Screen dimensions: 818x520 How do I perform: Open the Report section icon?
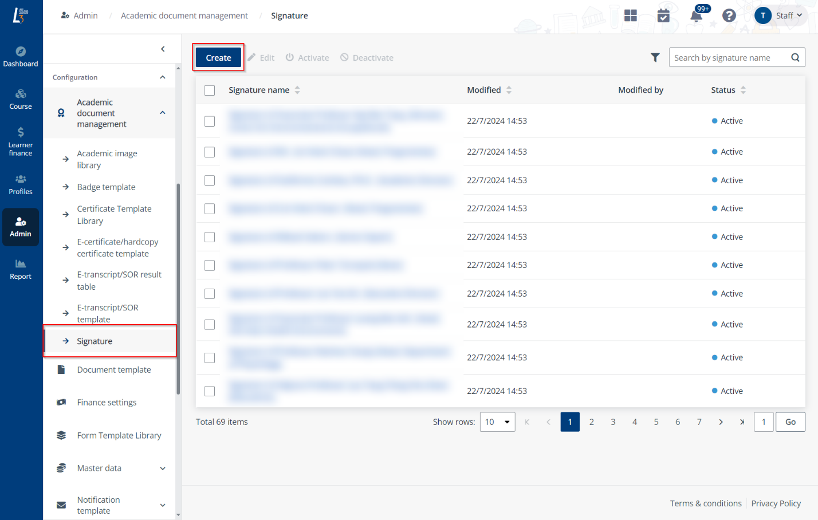click(x=21, y=269)
